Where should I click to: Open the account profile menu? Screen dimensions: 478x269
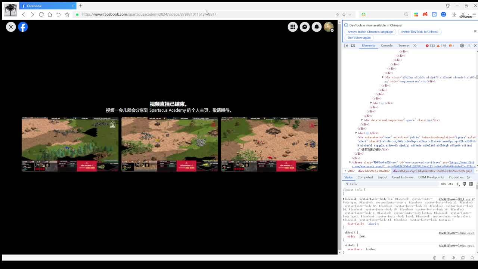(329, 27)
